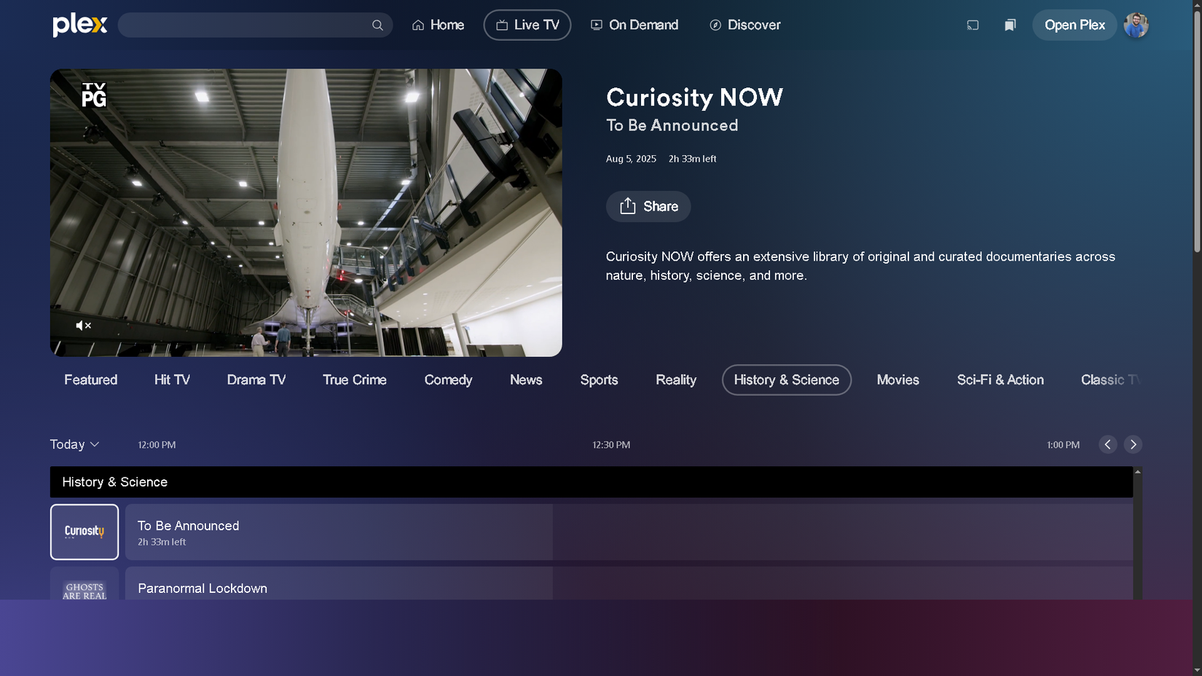Click the search magnifier icon

[x=377, y=25]
